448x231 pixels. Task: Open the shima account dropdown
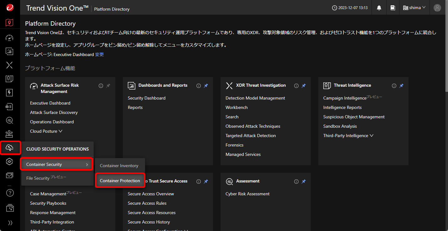[x=414, y=8]
